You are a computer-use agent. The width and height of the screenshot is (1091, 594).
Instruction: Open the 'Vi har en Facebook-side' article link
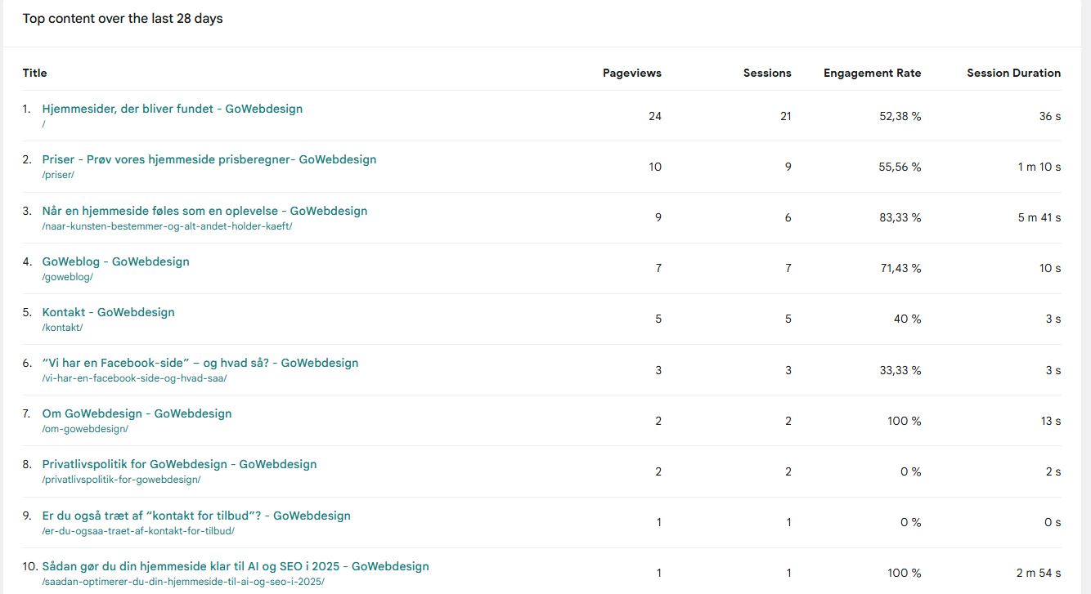click(x=200, y=363)
